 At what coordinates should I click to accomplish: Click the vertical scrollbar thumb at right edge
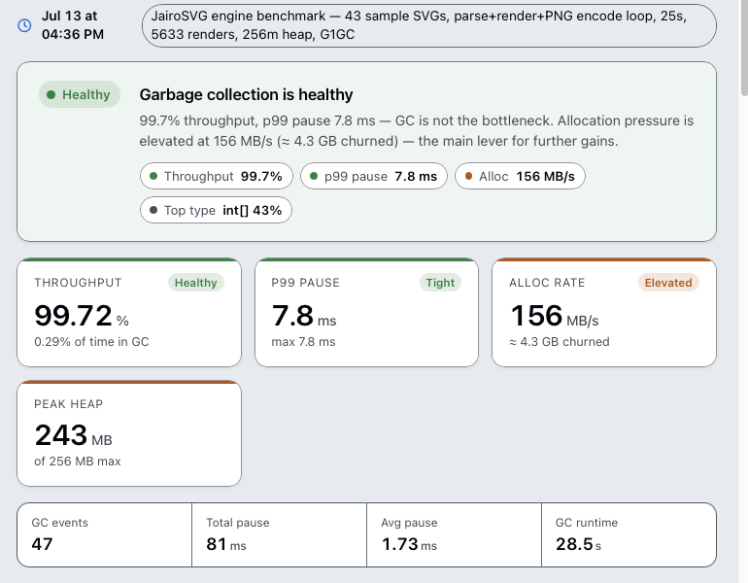(x=744, y=48)
